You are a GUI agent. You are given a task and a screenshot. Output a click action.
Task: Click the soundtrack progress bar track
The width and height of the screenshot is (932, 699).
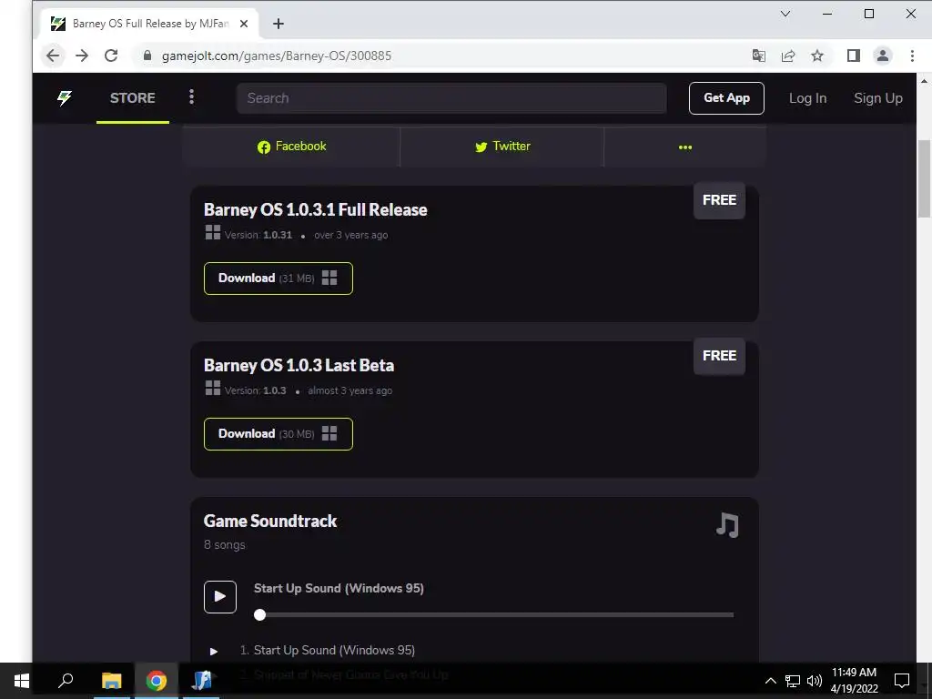494,614
